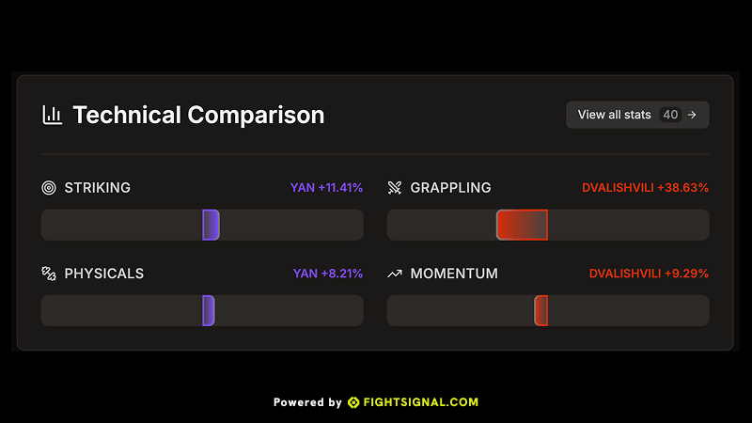Screen dimensions: 752x423
Task: Select the YAN +11.41% striking value
Action: coord(326,187)
